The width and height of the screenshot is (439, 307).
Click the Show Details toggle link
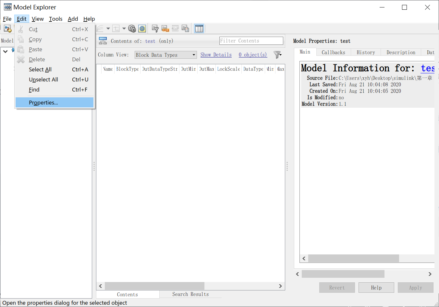[216, 55]
